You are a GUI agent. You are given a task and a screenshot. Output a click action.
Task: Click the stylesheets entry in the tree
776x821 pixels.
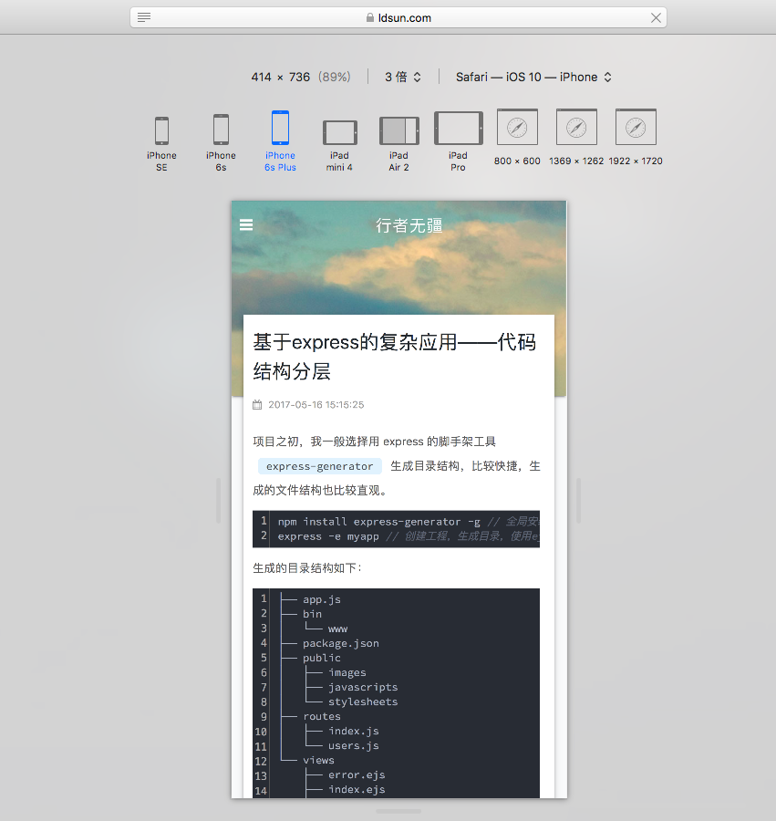click(363, 701)
